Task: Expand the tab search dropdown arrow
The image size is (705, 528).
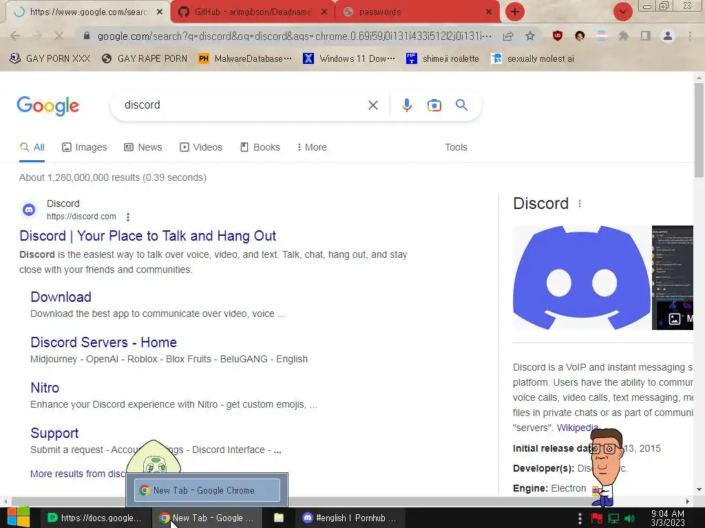Action: point(622,12)
